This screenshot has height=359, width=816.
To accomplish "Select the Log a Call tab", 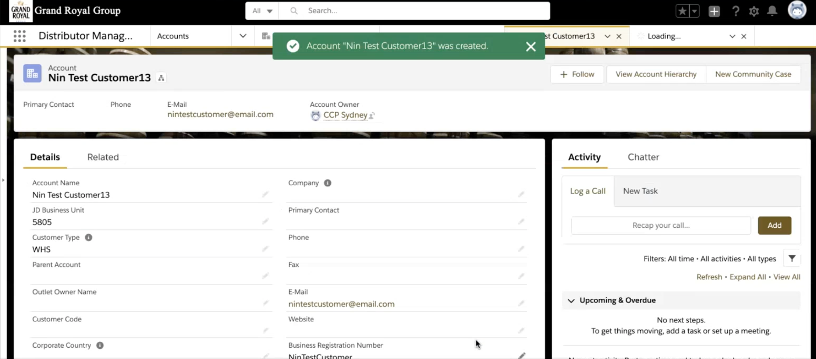I will tap(588, 191).
